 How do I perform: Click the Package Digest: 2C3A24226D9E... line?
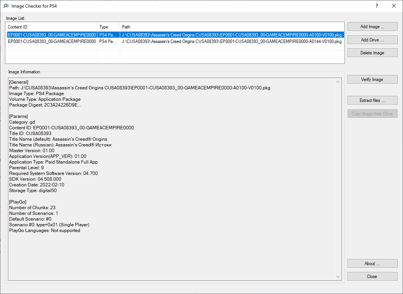pyautogui.click(x=45, y=105)
